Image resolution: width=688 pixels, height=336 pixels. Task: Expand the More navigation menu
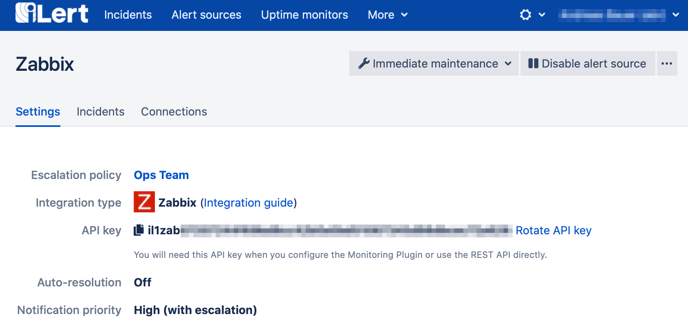click(x=387, y=15)
